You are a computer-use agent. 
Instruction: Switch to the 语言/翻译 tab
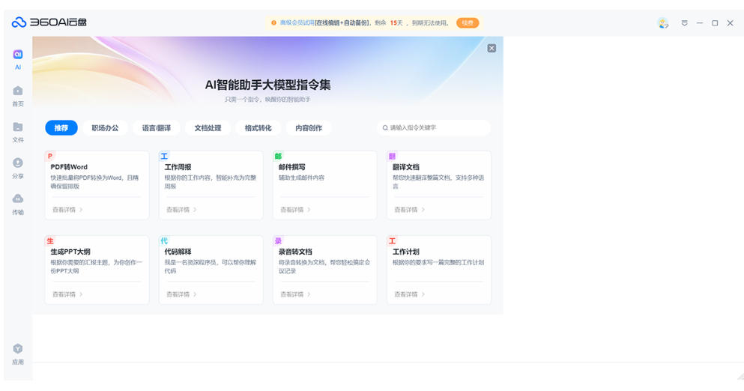click(x=157, y=128)
